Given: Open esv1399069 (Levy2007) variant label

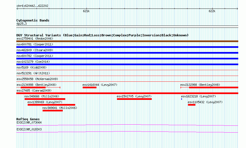Looking at the screenshot, I should point(45,102).
